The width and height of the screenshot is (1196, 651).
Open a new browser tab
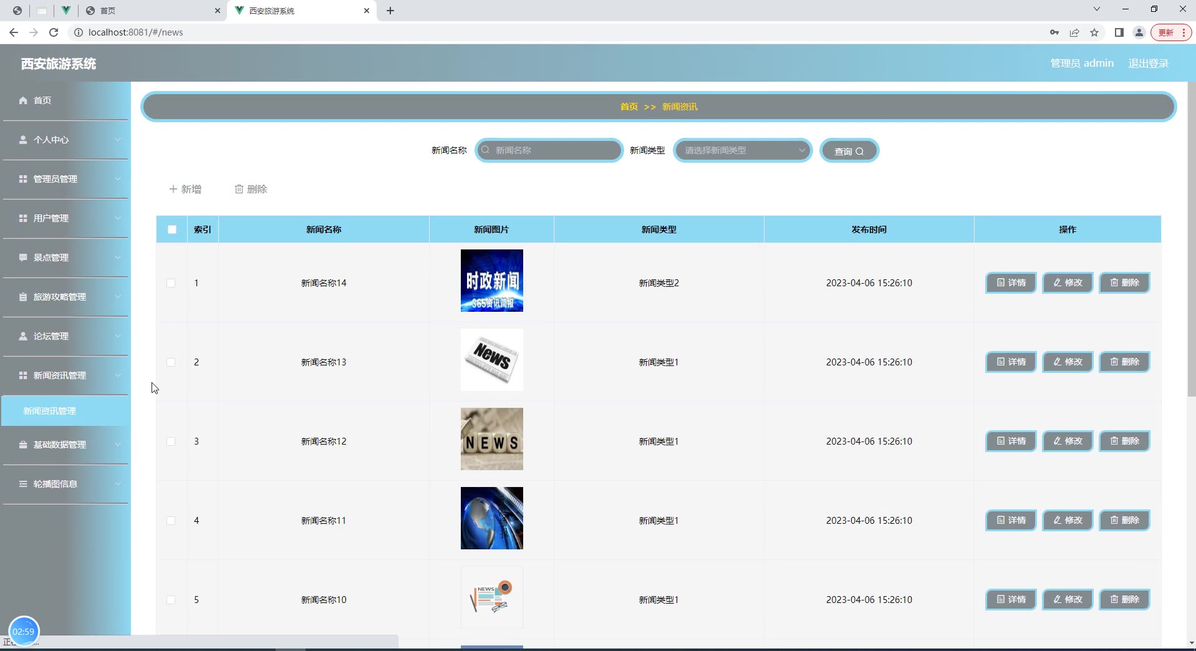point(390,11)
